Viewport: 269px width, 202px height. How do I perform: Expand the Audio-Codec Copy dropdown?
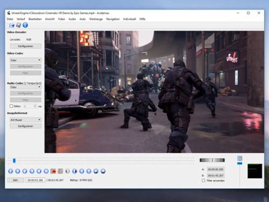(x=26, y=87)
